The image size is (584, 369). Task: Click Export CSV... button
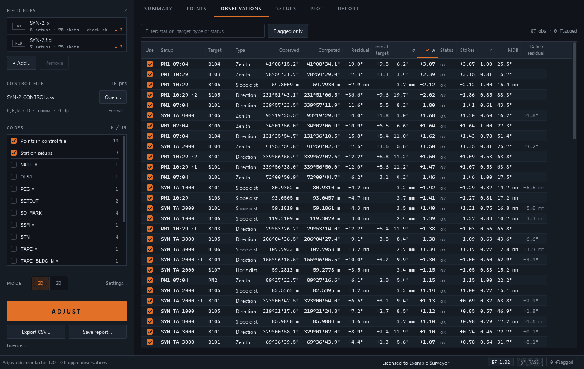click(36, 332)
